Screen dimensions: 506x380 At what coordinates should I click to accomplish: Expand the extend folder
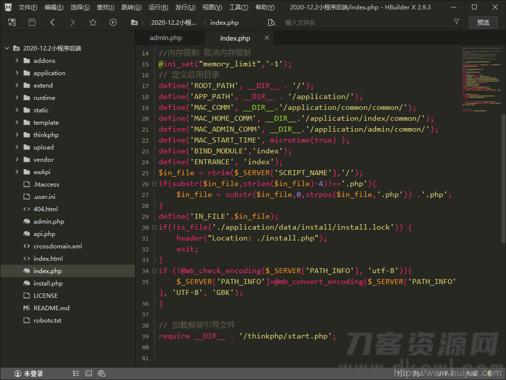(x=17, y=85)
